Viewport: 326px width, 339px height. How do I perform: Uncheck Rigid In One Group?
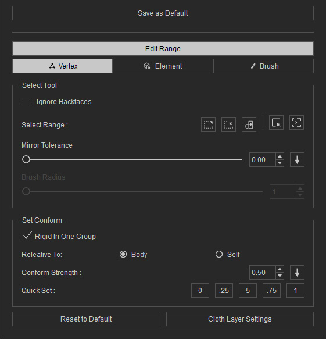26,237
